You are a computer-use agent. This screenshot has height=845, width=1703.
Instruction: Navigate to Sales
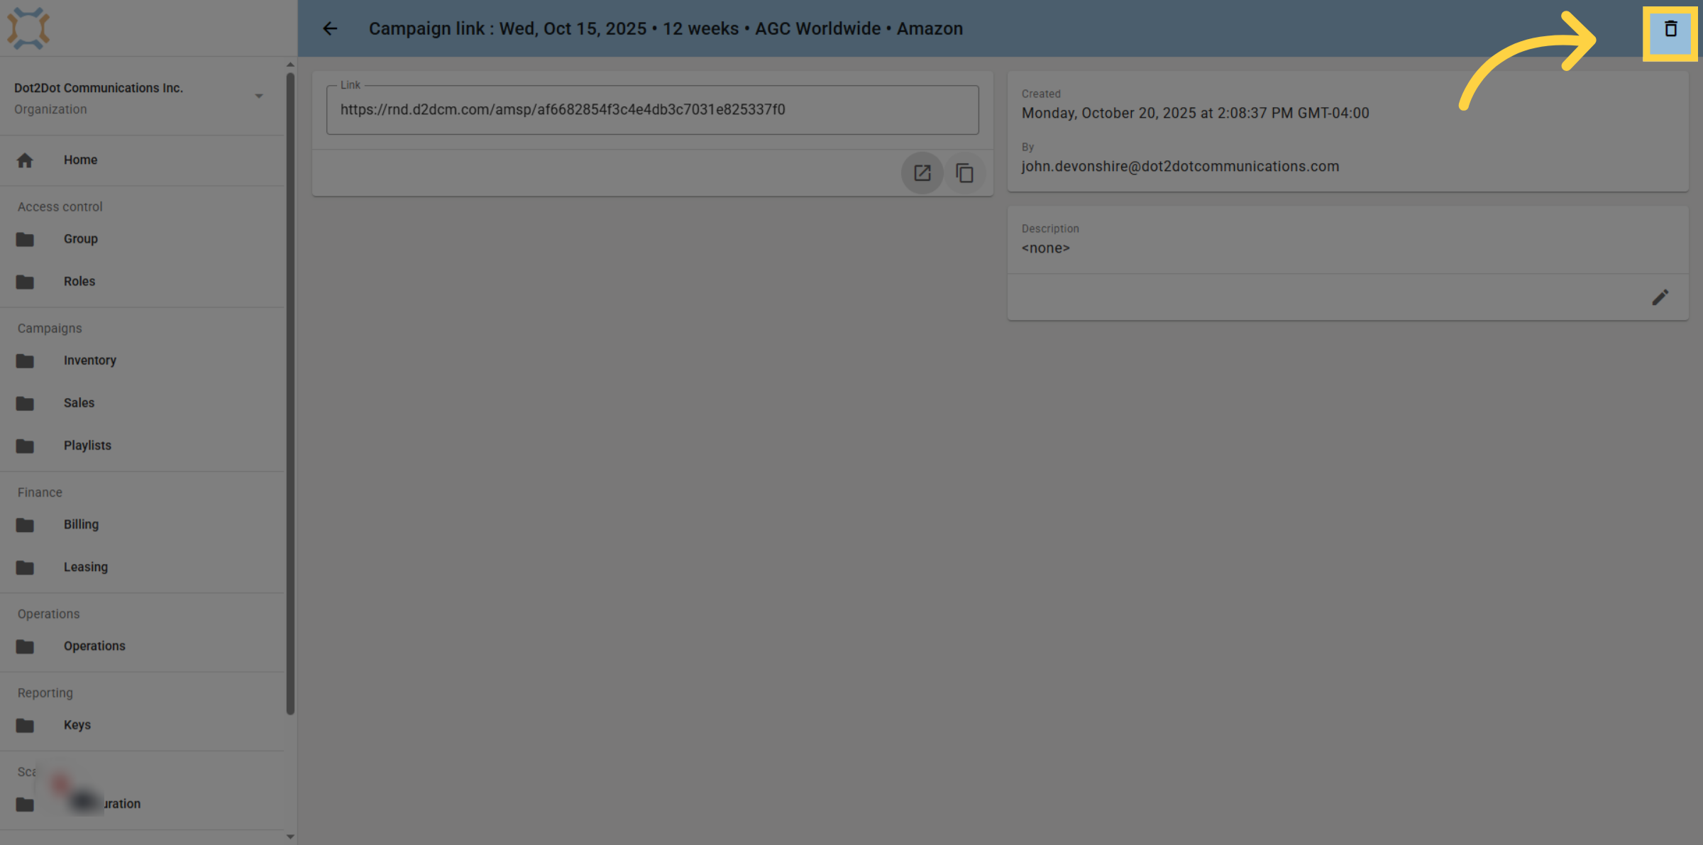point(142,403)
